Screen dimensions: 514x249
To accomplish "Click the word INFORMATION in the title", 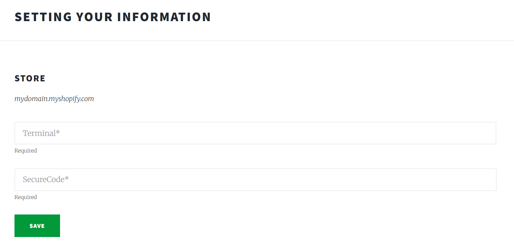I will pos(164,17).
